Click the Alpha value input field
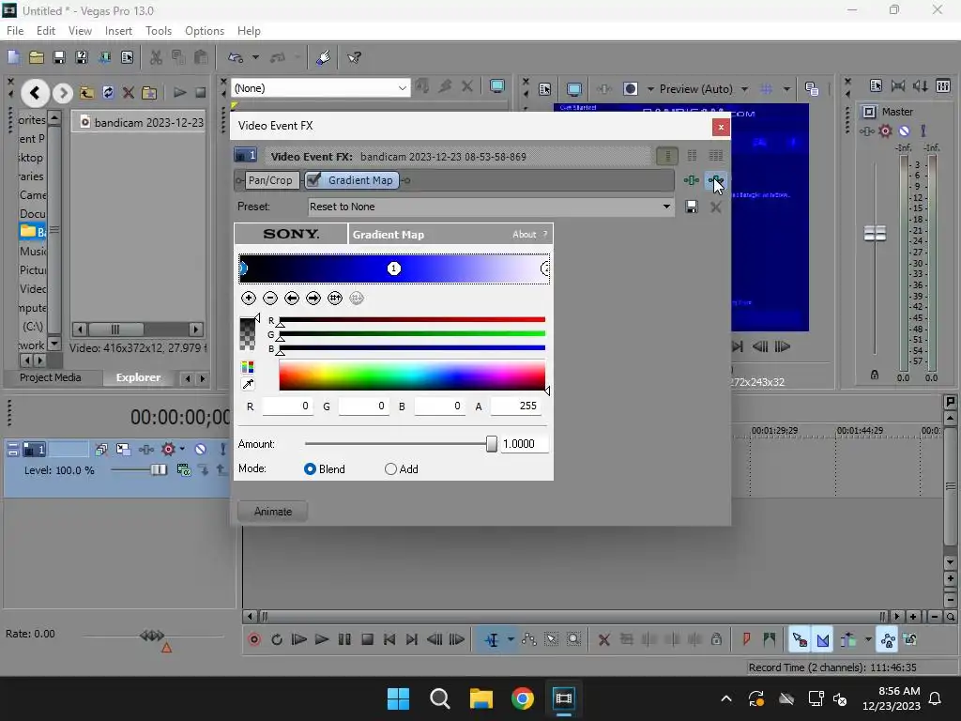 pos(515,406)
